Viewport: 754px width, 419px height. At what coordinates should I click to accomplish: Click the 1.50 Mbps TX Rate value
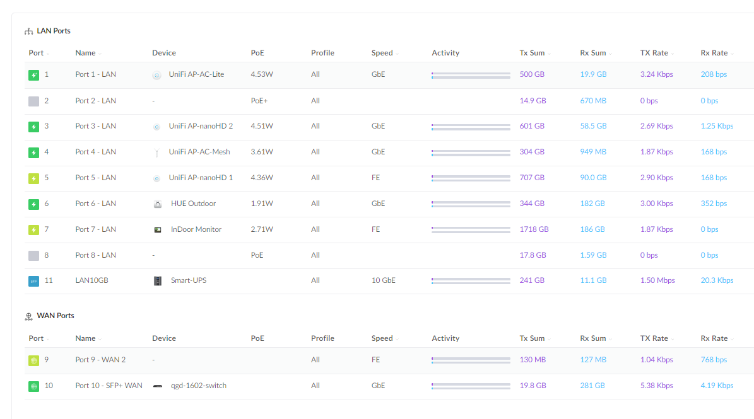[657, 281]
